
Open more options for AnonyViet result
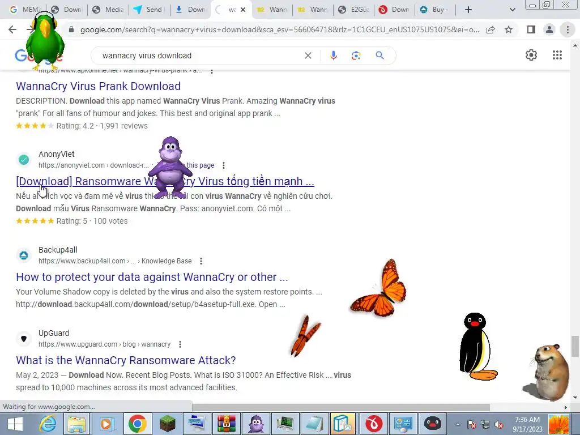coord(223,165)
